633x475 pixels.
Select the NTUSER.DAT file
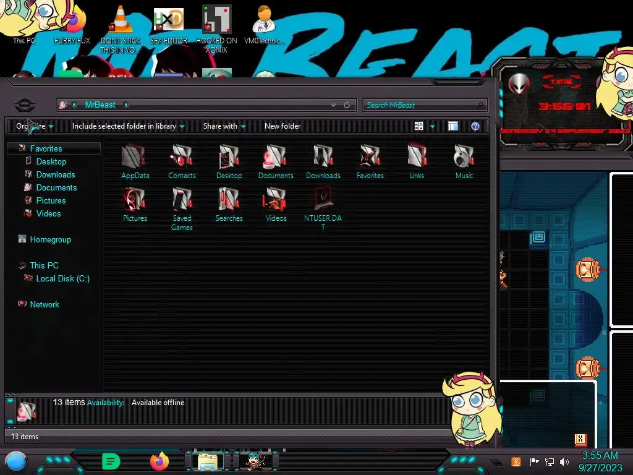click(x=323, y=209)
